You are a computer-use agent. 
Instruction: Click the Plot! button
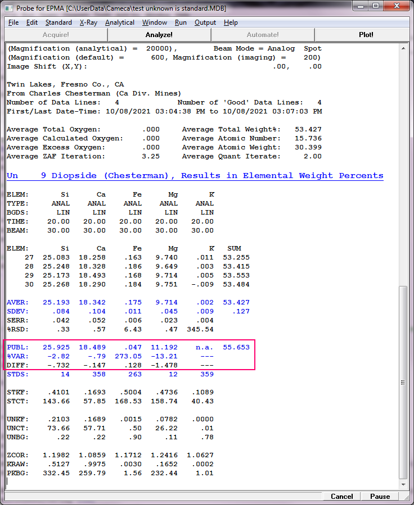366,35
